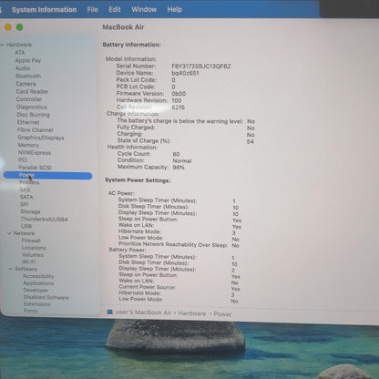Click Hardware in the bottom path bar
Screen dimensions: 379x379
(x=192, y=313)
